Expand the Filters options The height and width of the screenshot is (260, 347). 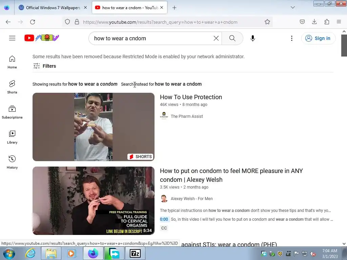pyautogui.click(x=45, y=66)
